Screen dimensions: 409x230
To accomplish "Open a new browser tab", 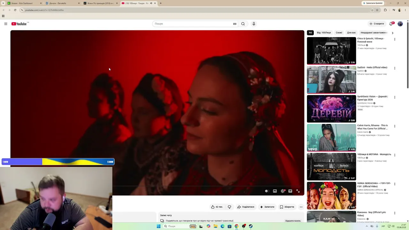I will click(161, 3).
